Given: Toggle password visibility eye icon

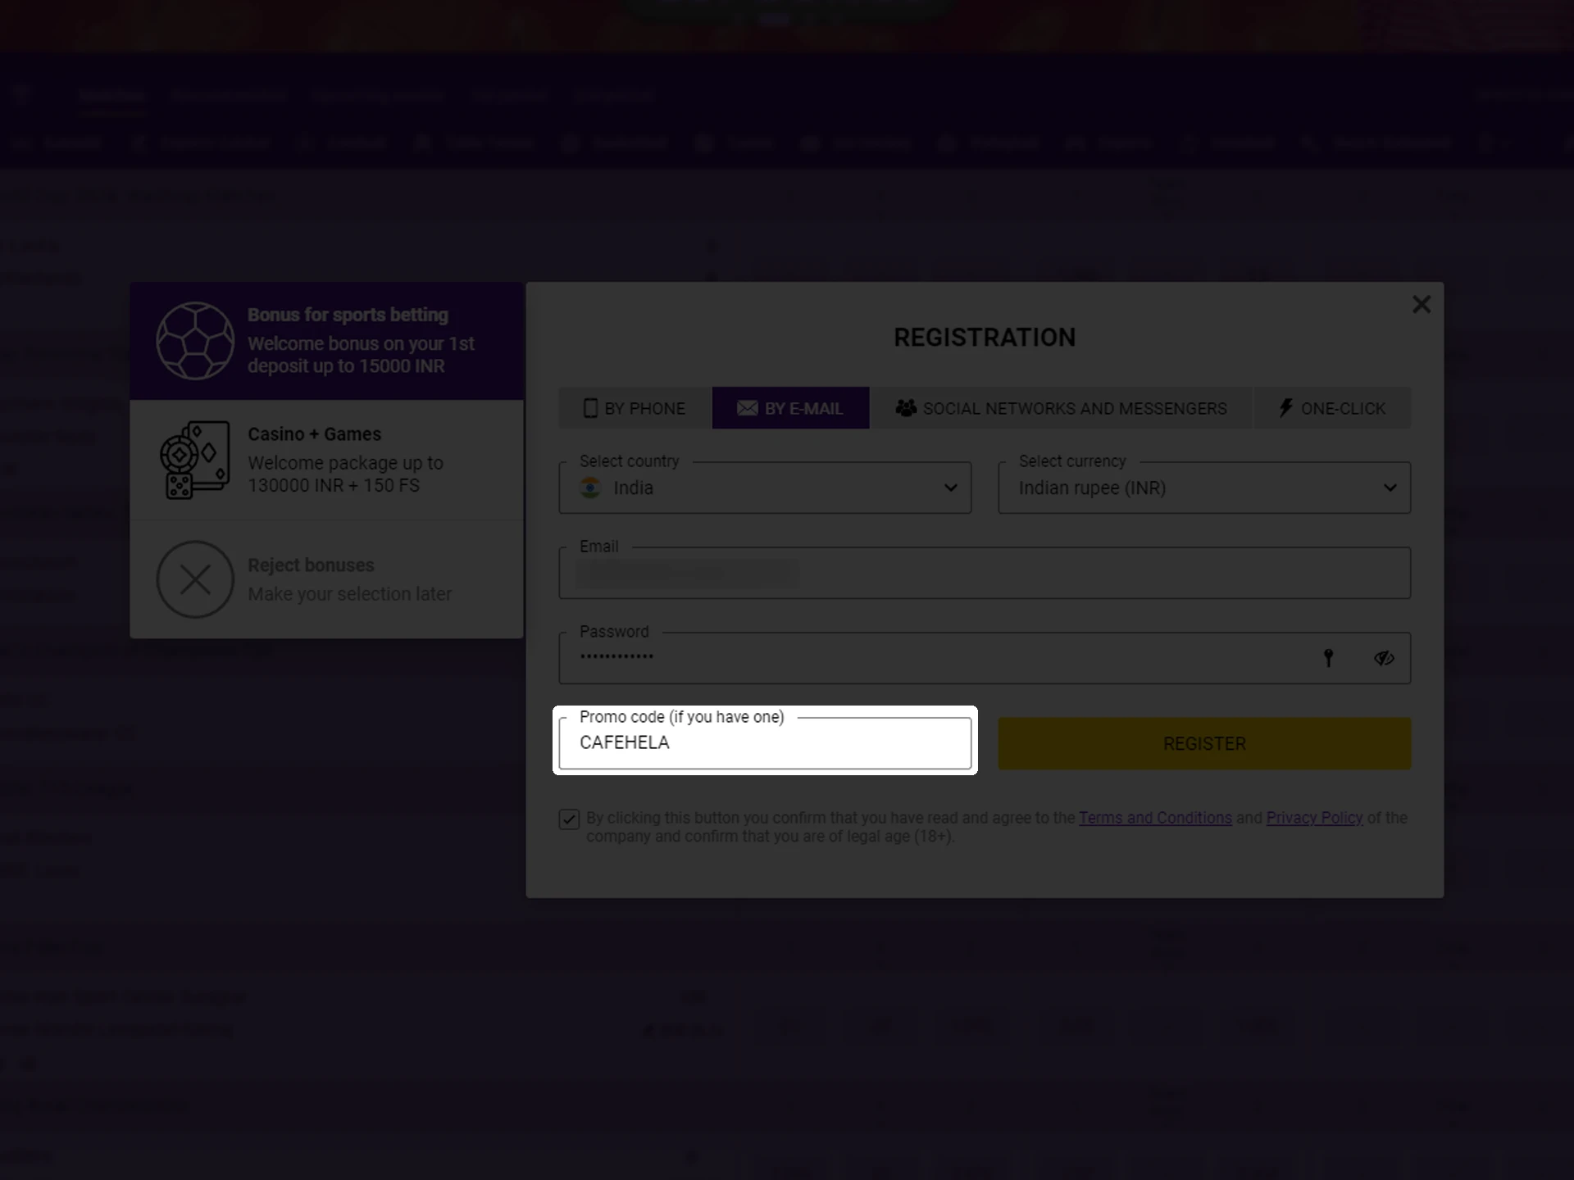Looking at the screenshot, I should pos(1384,658).
